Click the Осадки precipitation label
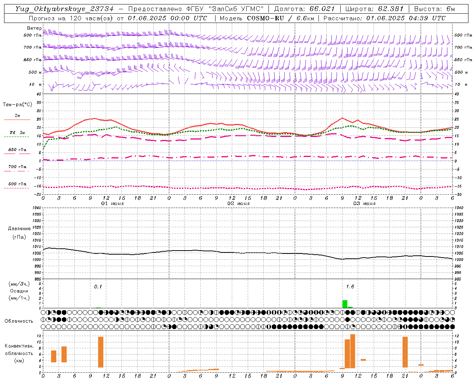Viewport: 474px width, 379px height. [19, 291]
